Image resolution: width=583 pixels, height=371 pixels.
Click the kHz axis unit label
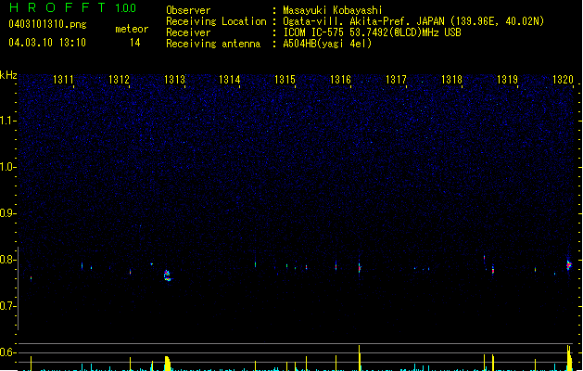tap(8, 75)
